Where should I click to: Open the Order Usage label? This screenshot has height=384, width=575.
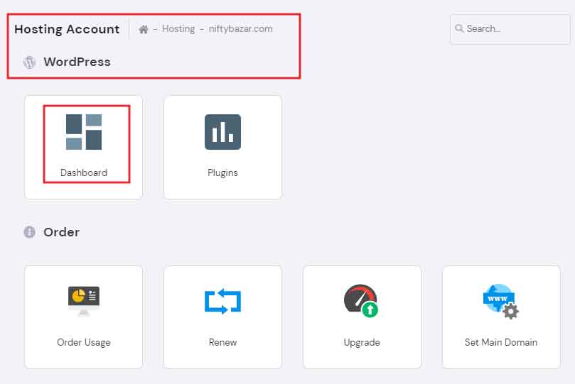pyautogui.click(x=84, y=342)
